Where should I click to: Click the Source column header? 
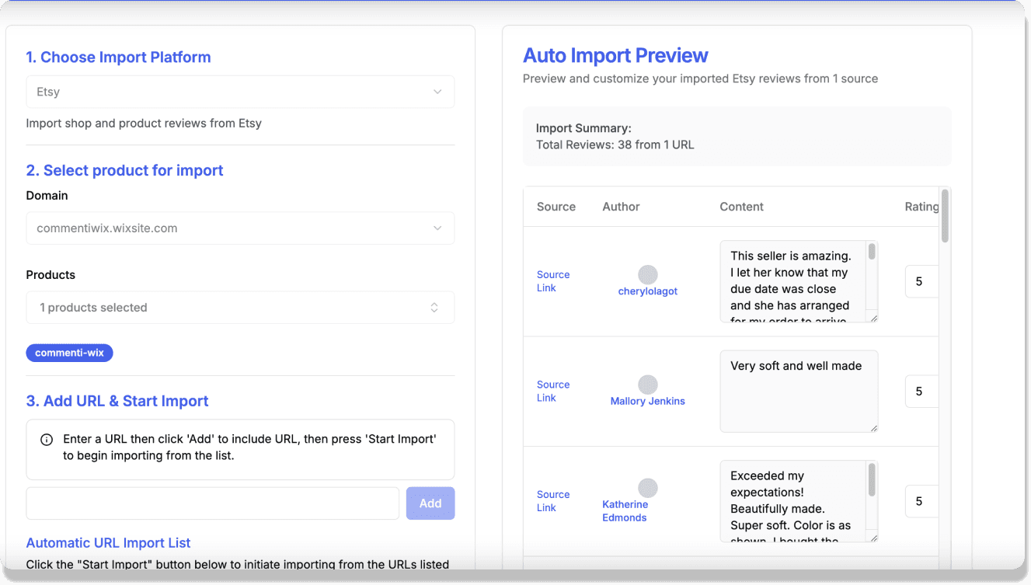click(x=556, y=207)
